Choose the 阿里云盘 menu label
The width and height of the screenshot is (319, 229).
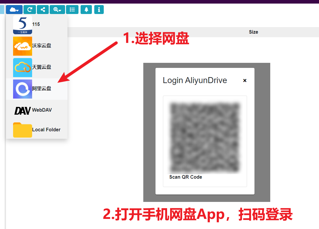[42, 89]
